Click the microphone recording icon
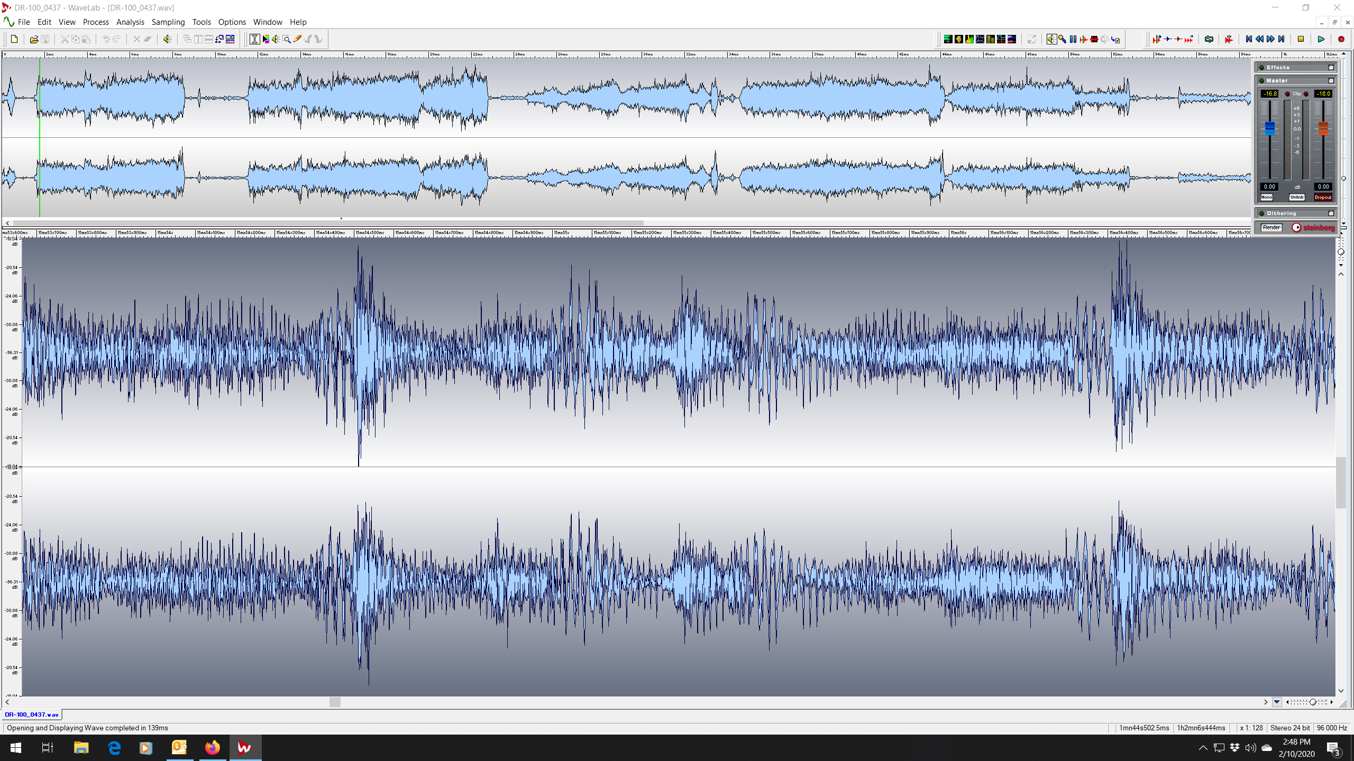1354x761 pixels. point(1062,39)
